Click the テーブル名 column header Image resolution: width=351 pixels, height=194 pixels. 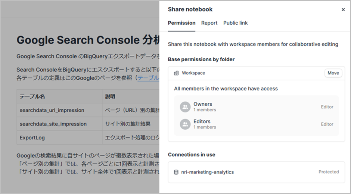pyautogui.click(x=32, y=96)
